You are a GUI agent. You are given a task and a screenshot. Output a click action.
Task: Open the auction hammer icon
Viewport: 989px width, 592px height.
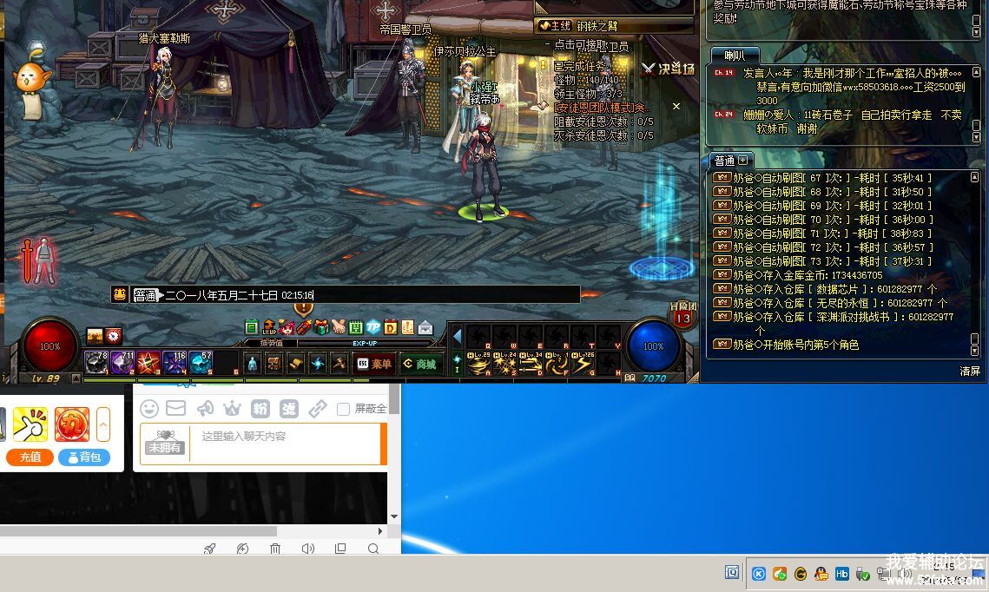pos(339,364)
